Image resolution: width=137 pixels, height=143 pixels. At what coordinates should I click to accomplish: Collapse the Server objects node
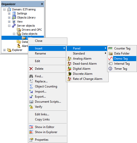click(9, 26)
